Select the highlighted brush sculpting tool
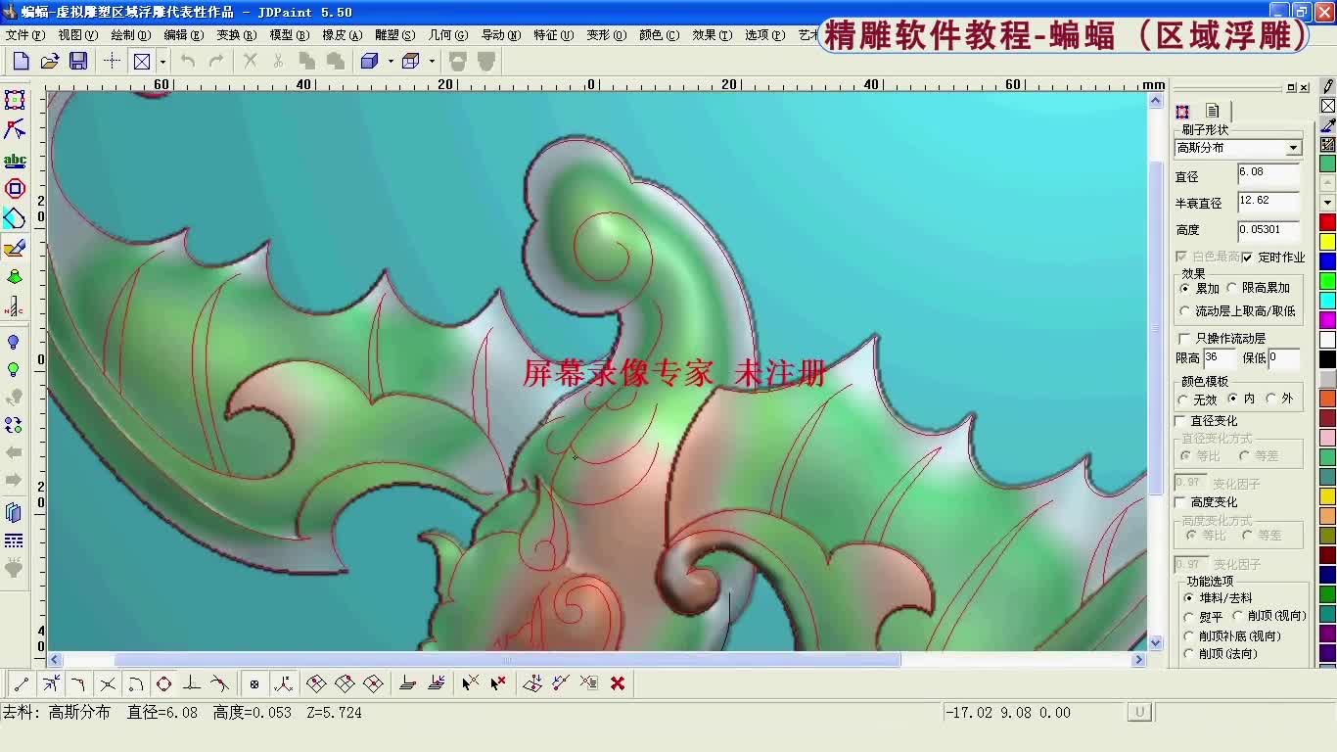Screen dimensions: 1337x752 [16, 248]
